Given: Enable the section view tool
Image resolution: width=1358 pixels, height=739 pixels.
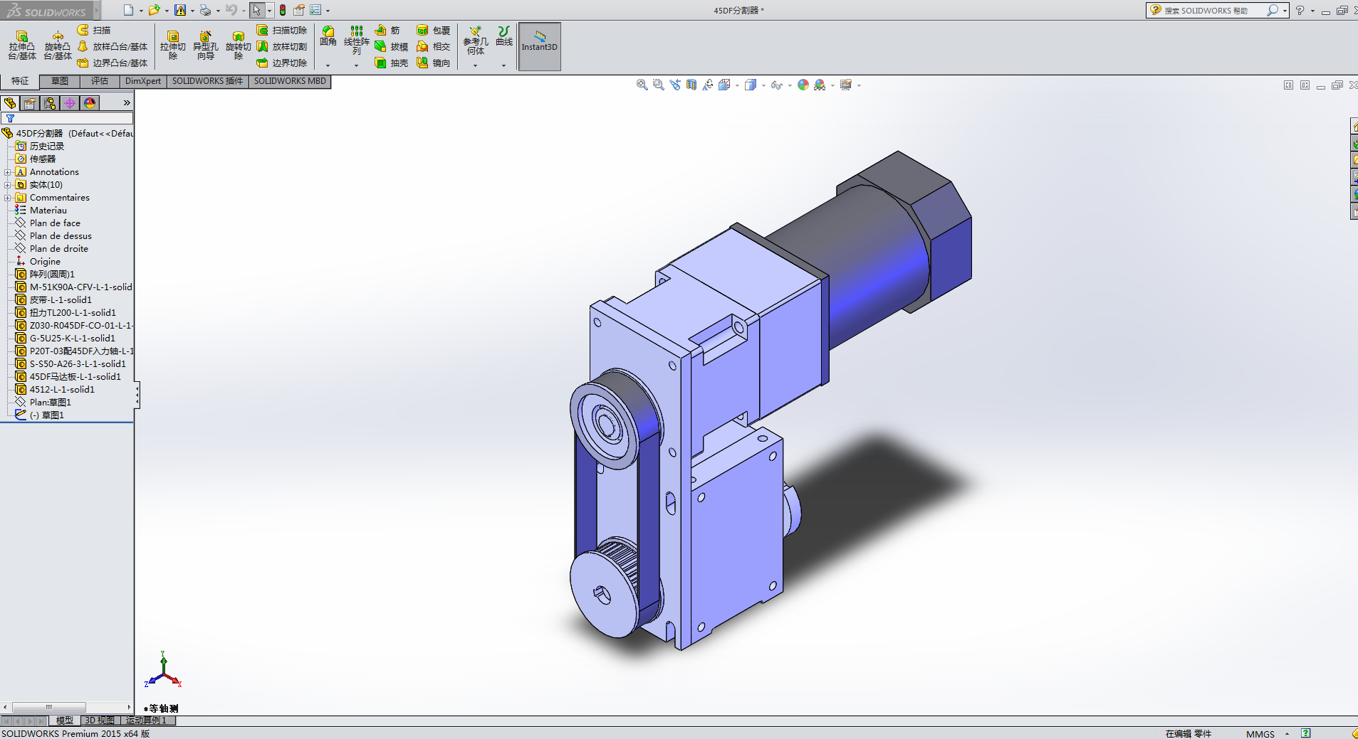Looking at the screenshot, I should [691, 85].
